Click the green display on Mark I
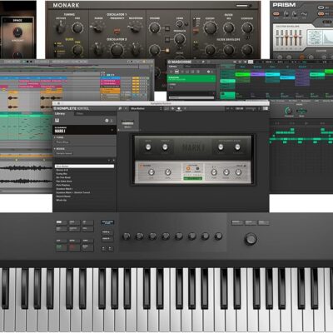The height and width of the screenshot is (333, 333). [x=192, y=178]
